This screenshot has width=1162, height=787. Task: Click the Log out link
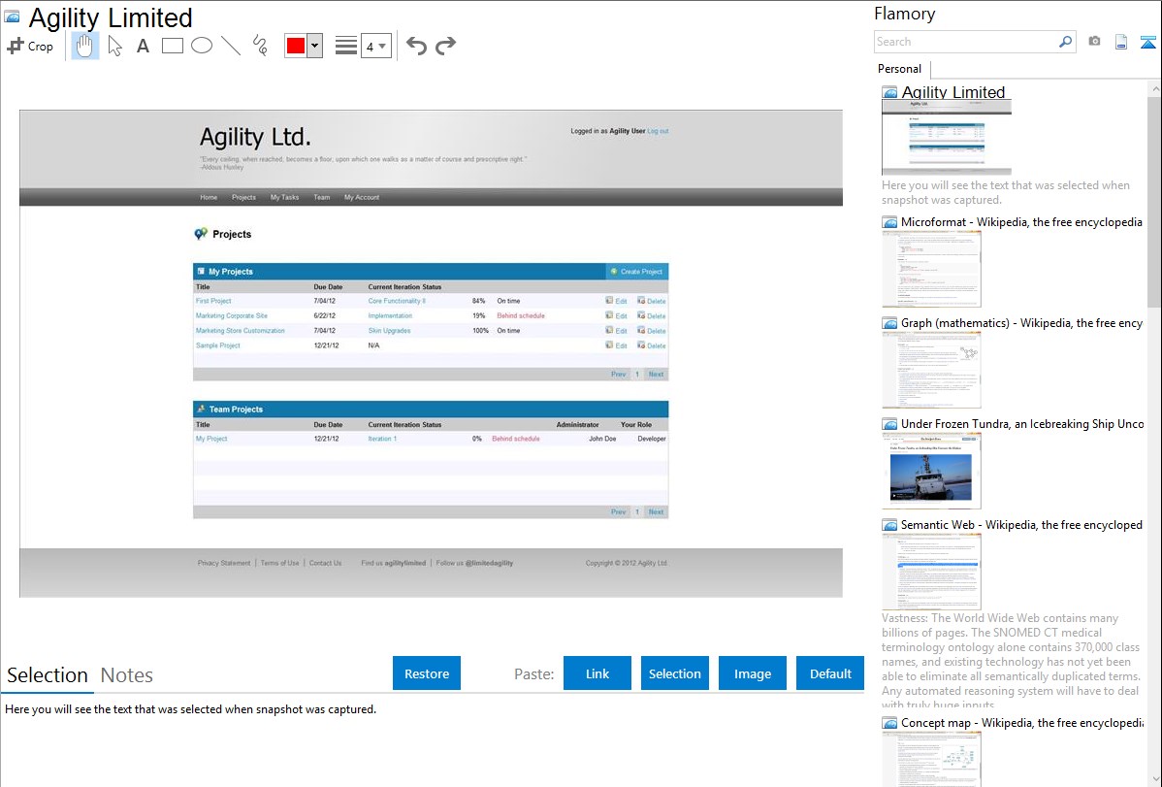[x=658, y=131]
